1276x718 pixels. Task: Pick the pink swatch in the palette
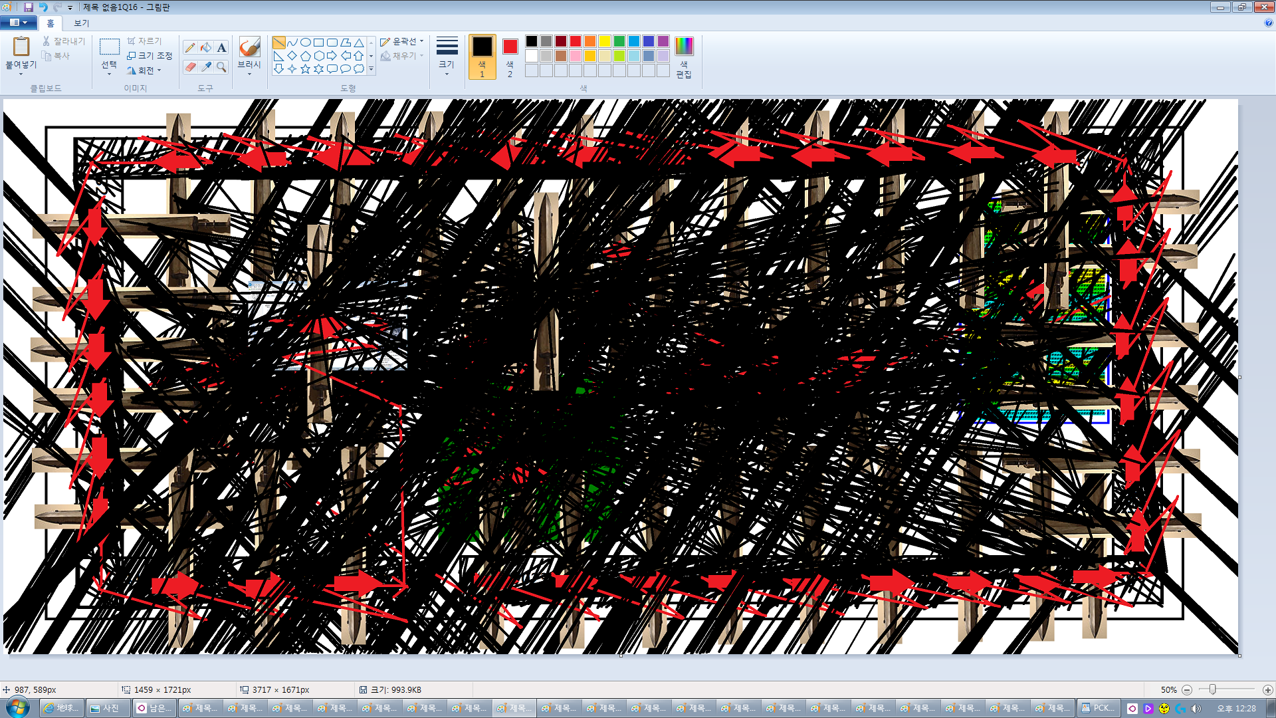[x=576, y=56]
